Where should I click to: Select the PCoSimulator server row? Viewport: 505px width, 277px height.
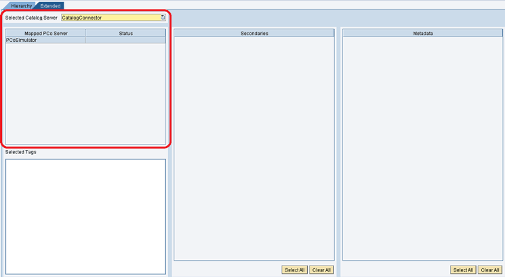45,40
